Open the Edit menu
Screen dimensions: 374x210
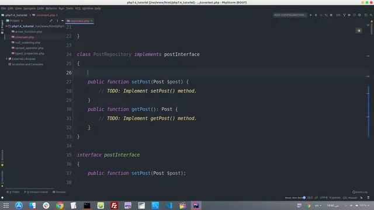coord(11,8)
